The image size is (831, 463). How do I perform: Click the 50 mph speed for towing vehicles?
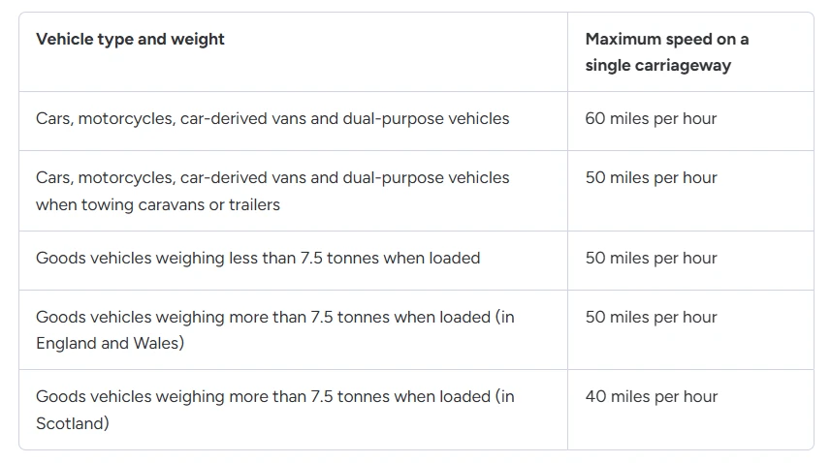click(x=651, y=178)
